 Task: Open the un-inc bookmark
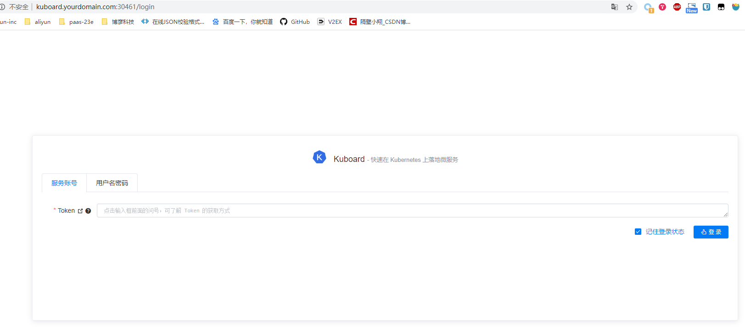coord(8,22)
